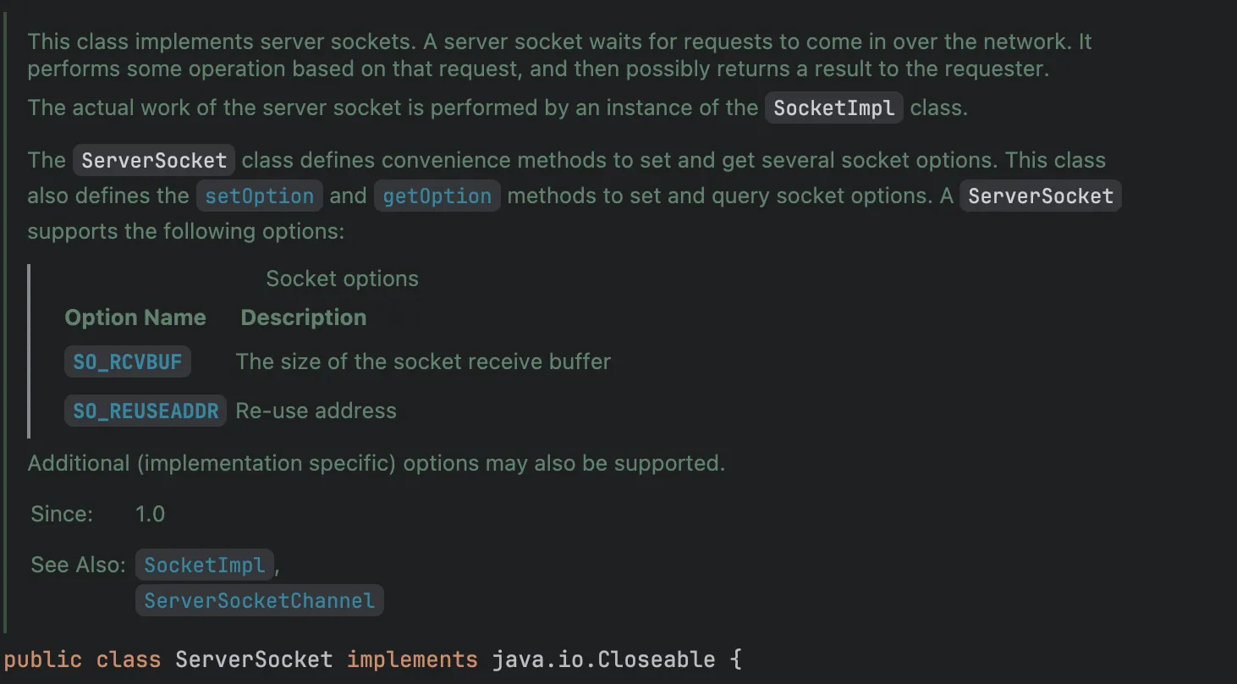Click the opening brace of class body
The image size is (1237, 684).
tap(735, 659)
